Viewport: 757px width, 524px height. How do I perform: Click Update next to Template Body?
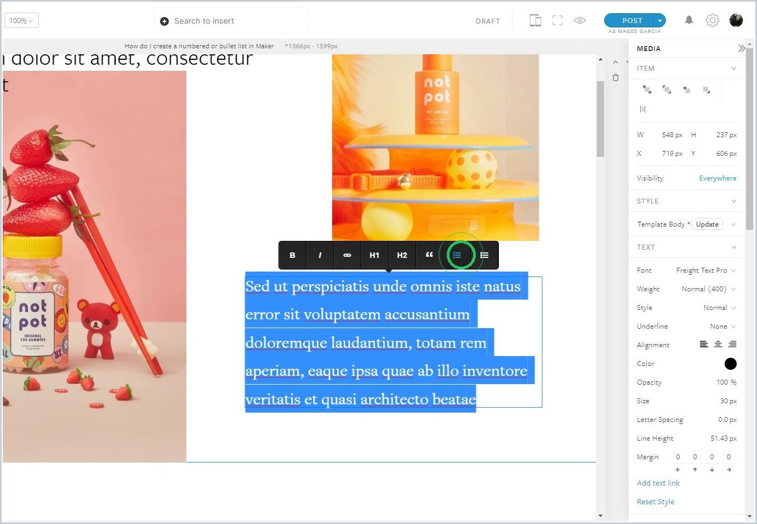click(707, 224)
